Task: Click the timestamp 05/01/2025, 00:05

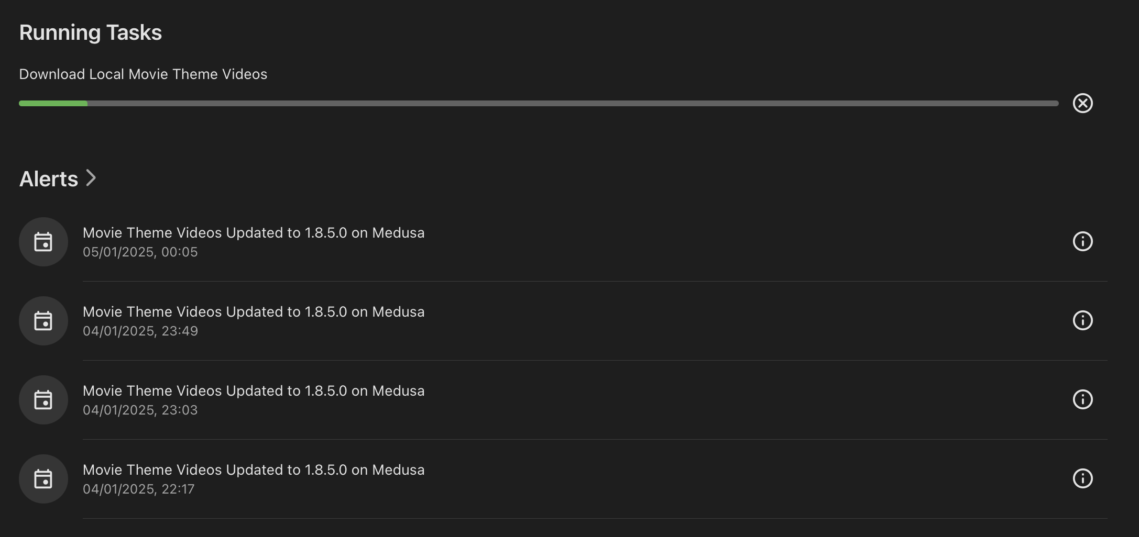Action: click(140, 252)
